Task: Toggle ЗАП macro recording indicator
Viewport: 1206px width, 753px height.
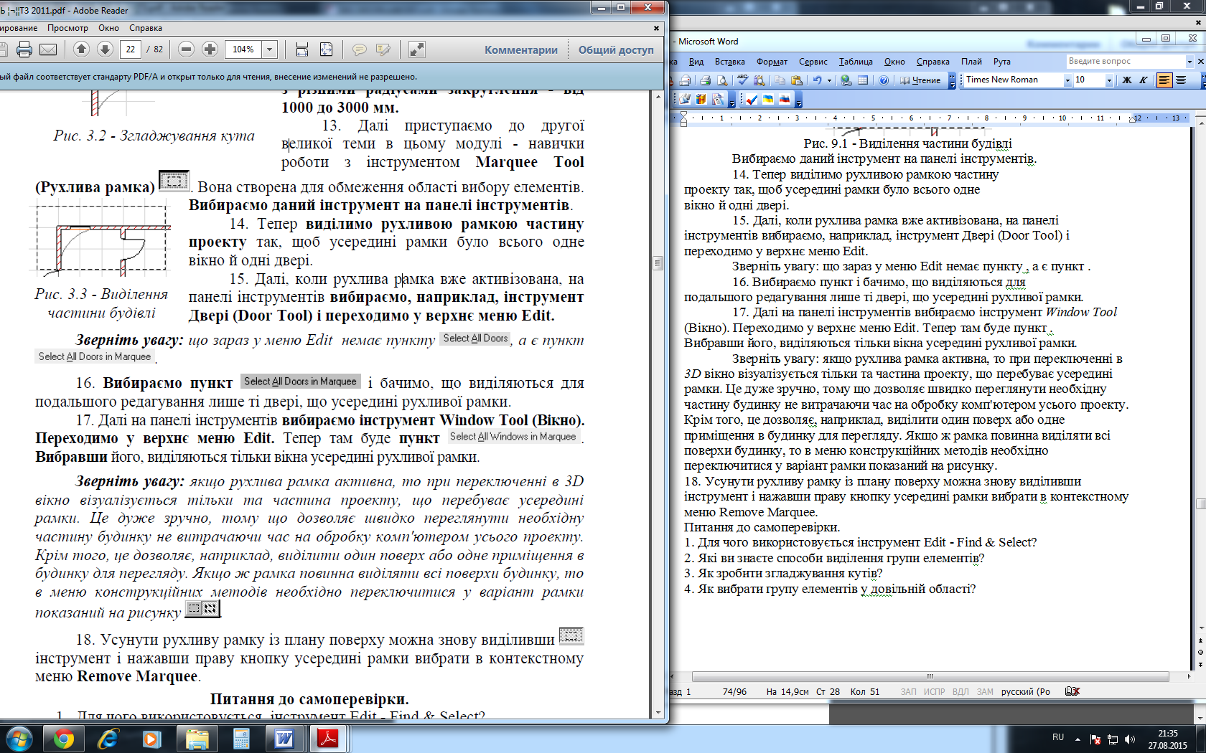Action: coord(908,692)
